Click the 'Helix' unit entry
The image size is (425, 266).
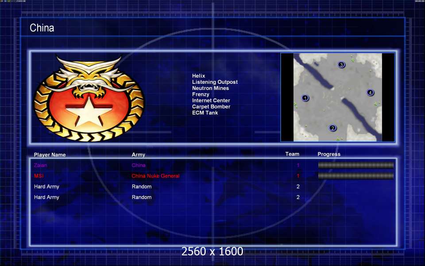pos(198,76)
